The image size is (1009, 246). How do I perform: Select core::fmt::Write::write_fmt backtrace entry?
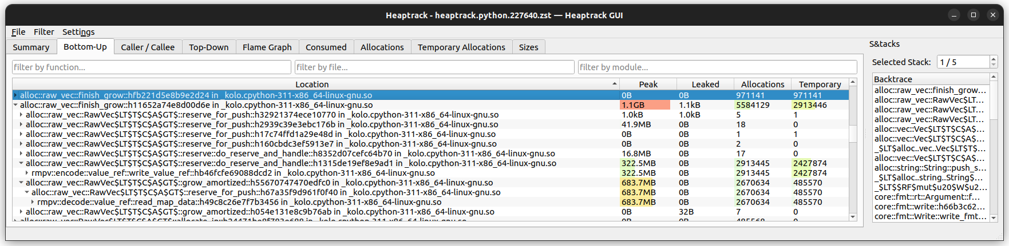(x=931, y=216)
